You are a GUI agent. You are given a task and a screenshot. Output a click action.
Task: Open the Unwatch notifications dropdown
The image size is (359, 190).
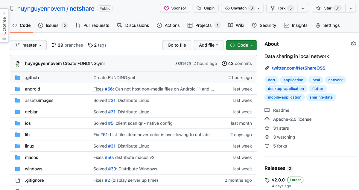[242, 8]
